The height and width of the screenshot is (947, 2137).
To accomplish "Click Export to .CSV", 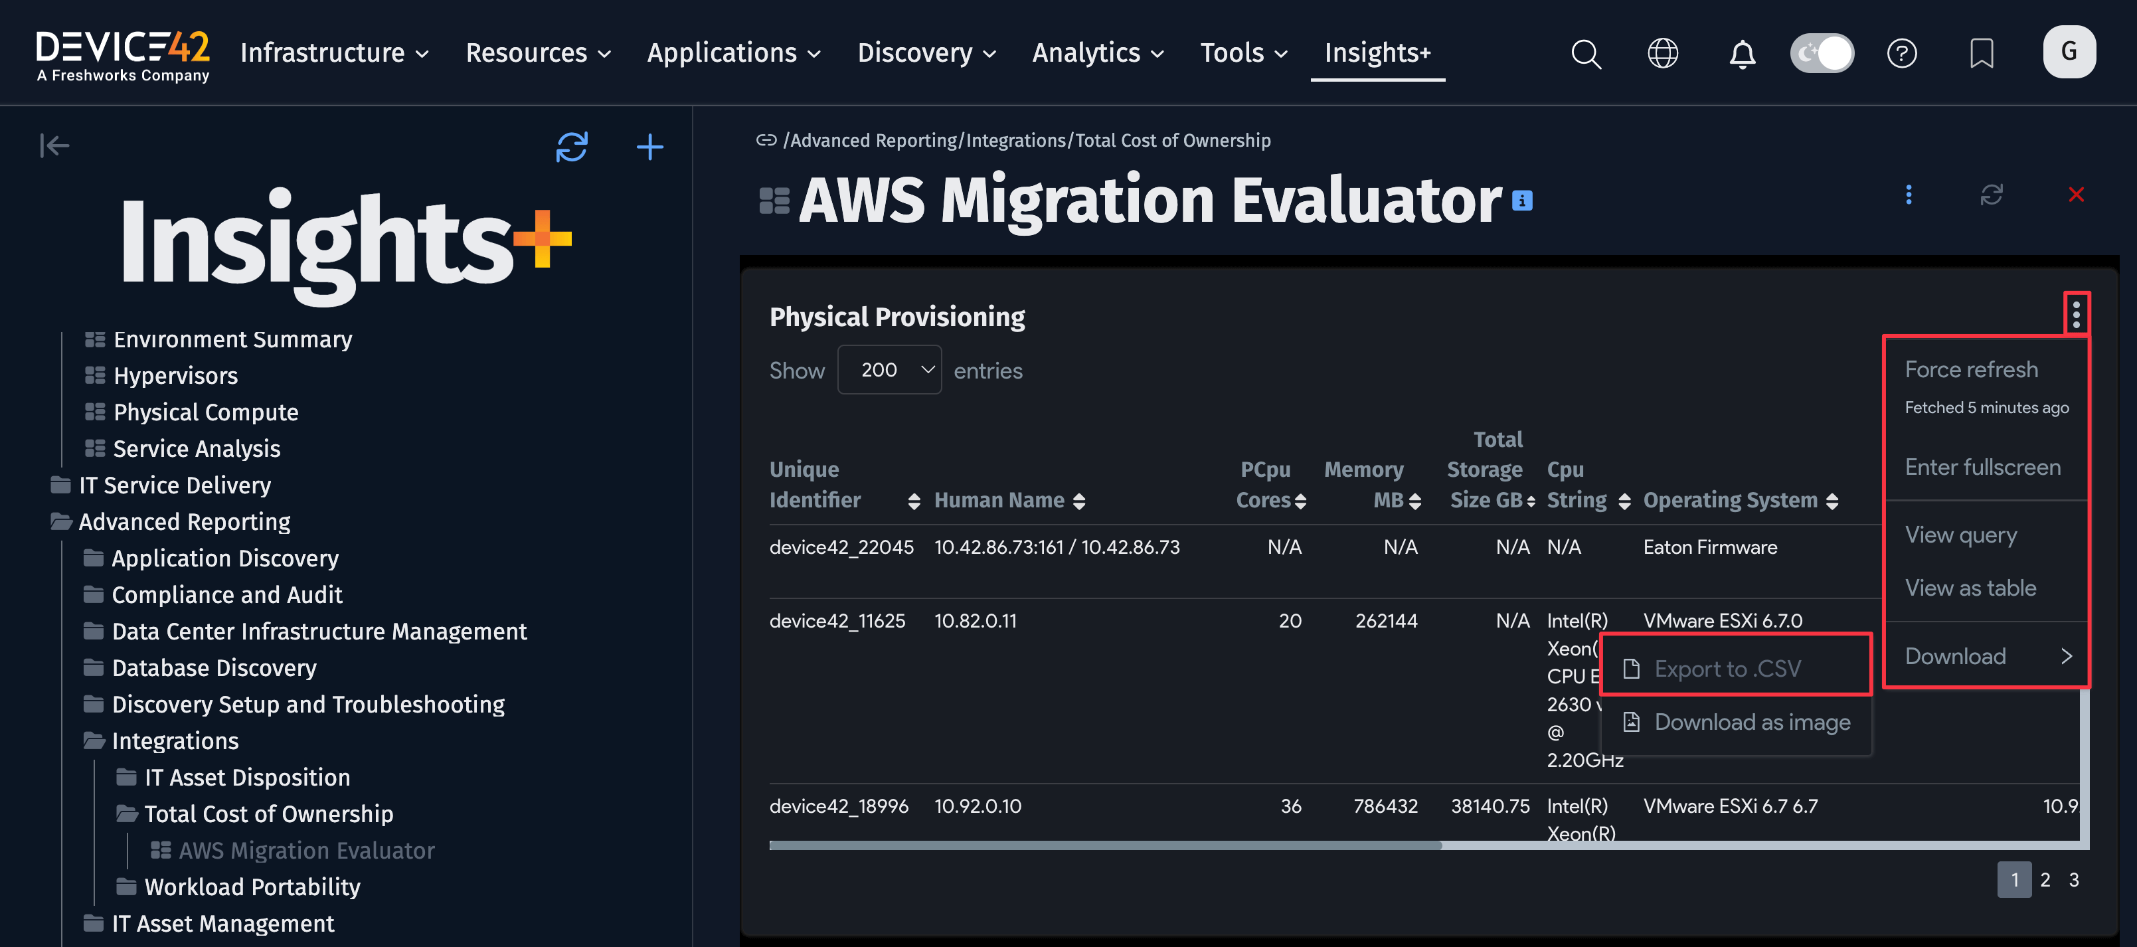I will click(x=1735, y=668).
